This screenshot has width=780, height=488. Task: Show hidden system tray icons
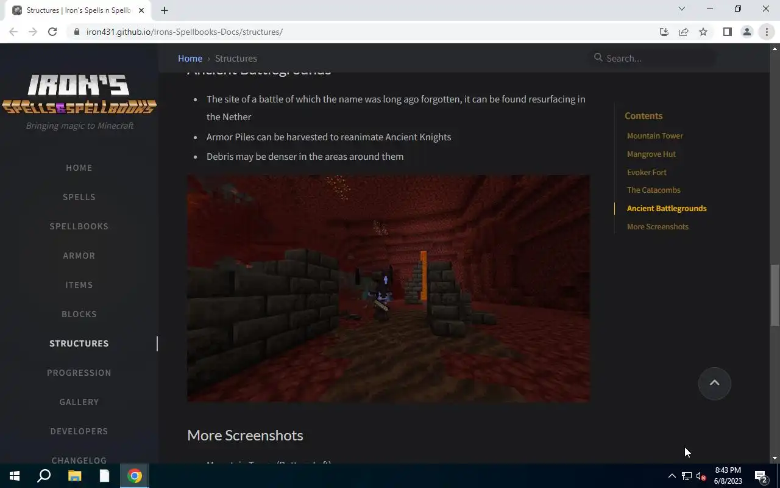pyautogui.click(x=672, y=476)
